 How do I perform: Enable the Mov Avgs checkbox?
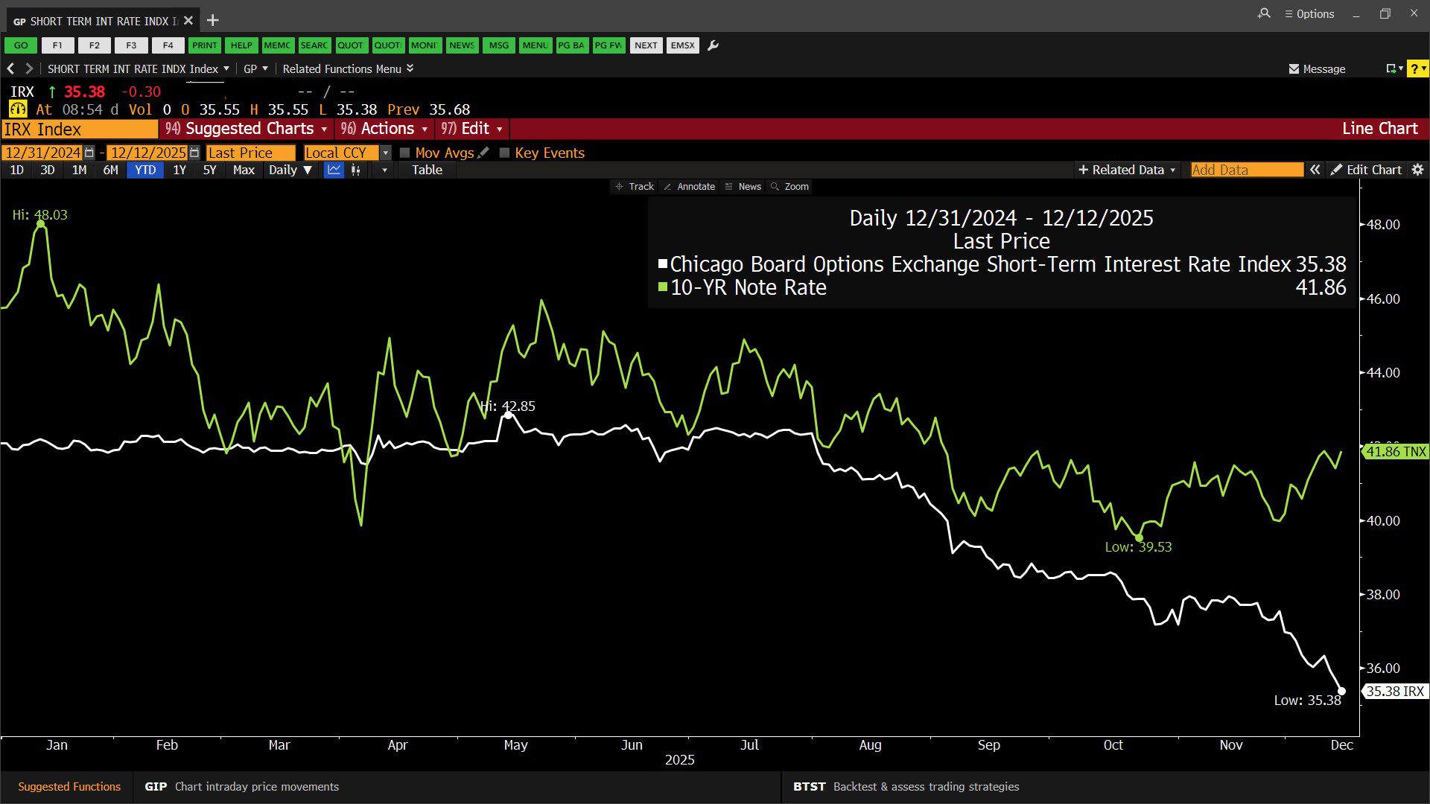tap(405, 153)
